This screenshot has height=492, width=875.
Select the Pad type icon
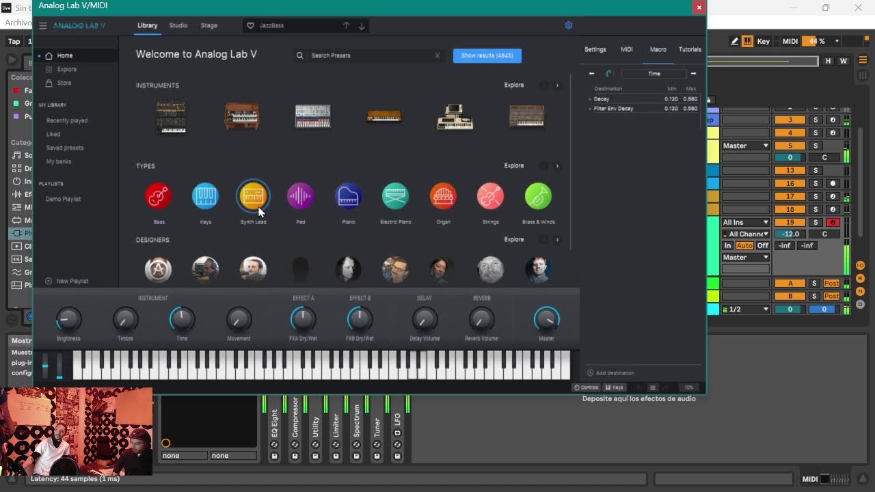tap(300, 197)
